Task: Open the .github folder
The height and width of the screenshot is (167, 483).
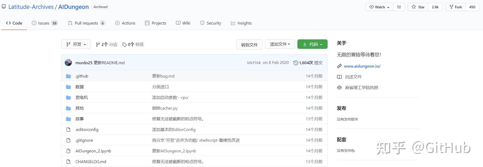Action: (82, 76)
